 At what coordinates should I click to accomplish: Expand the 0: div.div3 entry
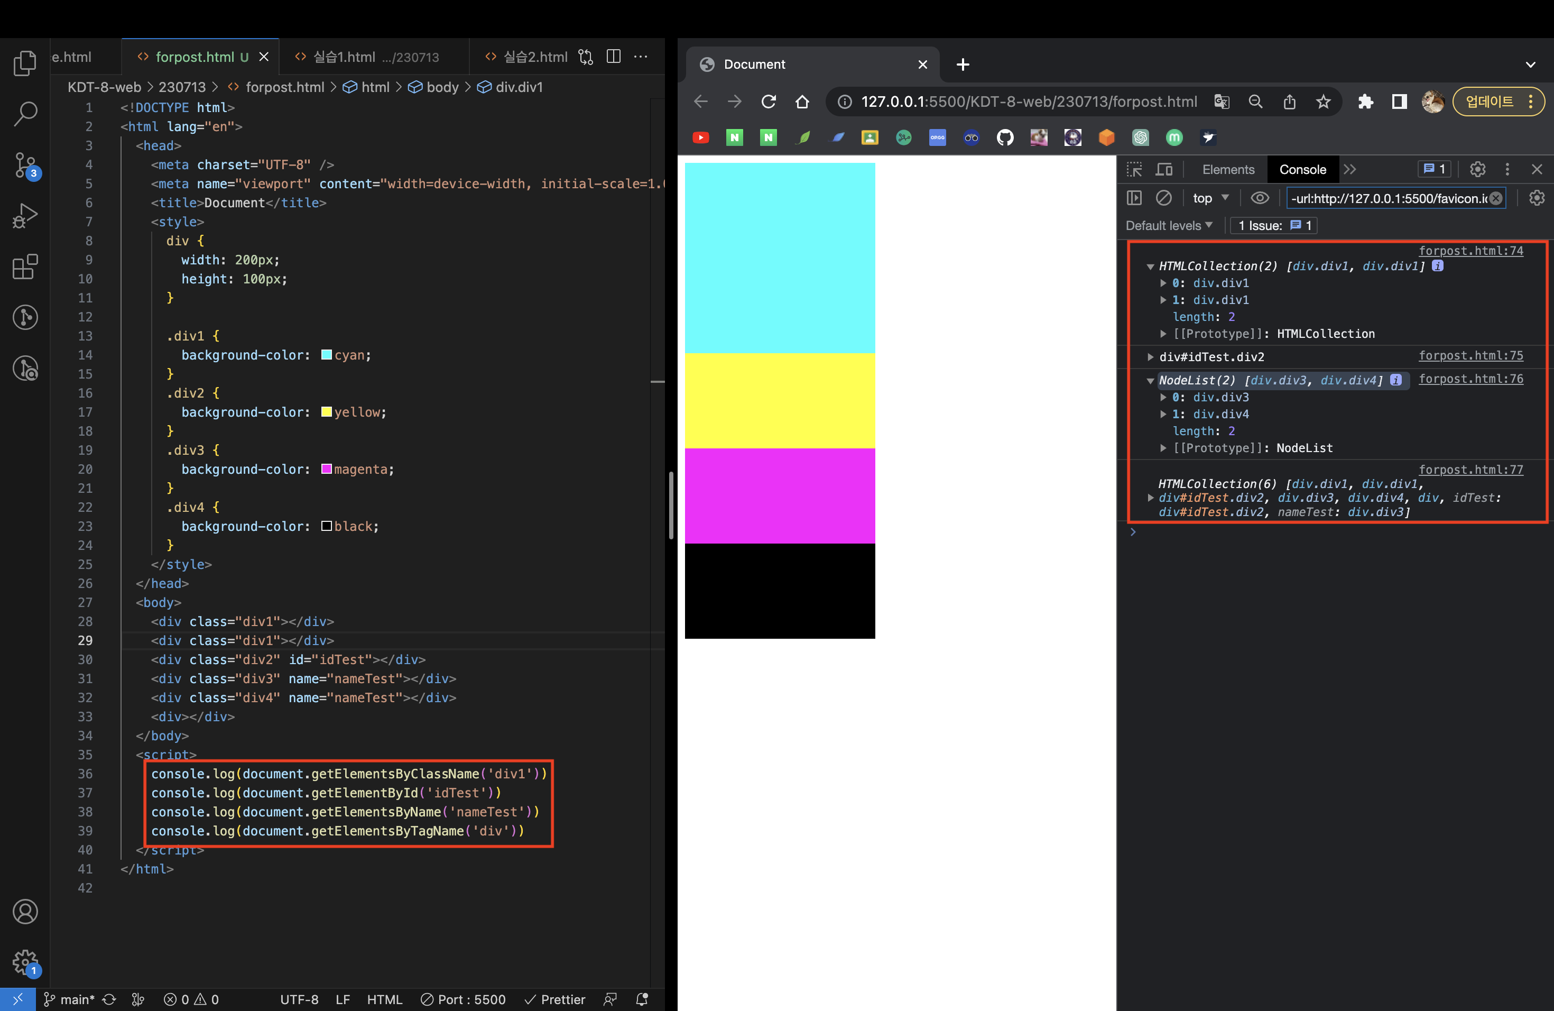click(x=1163, y=397)
